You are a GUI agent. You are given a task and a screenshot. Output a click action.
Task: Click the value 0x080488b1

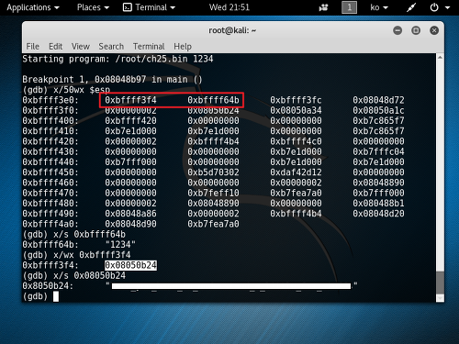pyautogui.click(x=378, y=204)
